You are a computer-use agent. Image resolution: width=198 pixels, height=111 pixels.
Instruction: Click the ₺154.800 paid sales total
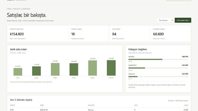(17, 34)
